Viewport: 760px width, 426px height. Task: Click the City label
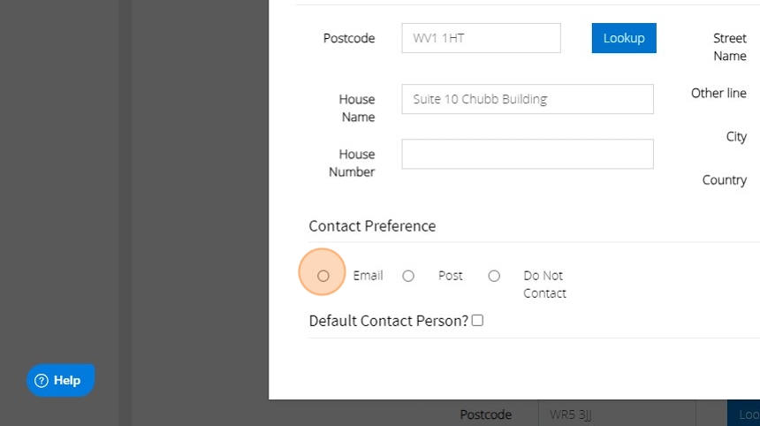(x=736, y=137)
